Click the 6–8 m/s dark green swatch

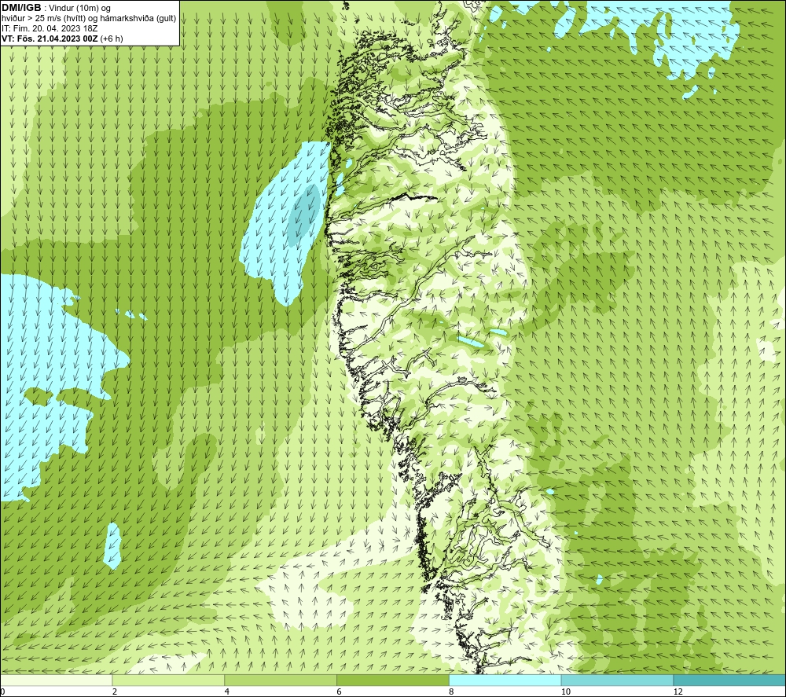point(393,680)
